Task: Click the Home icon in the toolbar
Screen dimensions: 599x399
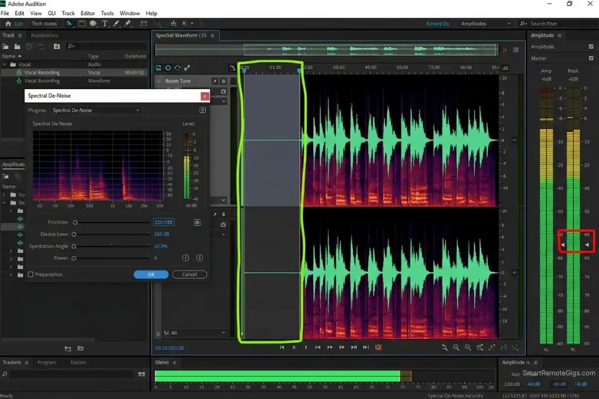Action: [8, 24]
